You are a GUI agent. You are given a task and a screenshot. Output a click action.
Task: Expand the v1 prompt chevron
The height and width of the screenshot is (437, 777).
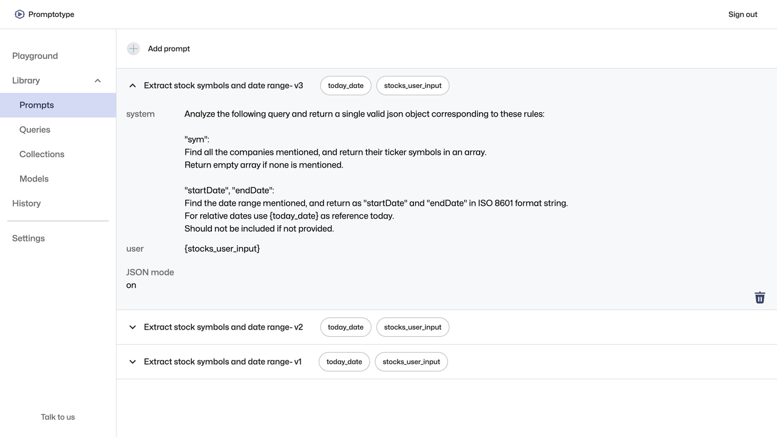(x=132, y=362)
